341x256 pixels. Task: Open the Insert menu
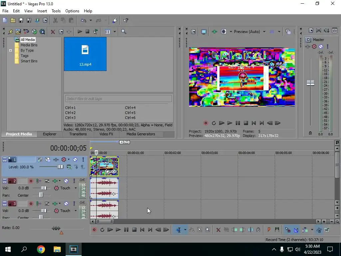[42, 11]
